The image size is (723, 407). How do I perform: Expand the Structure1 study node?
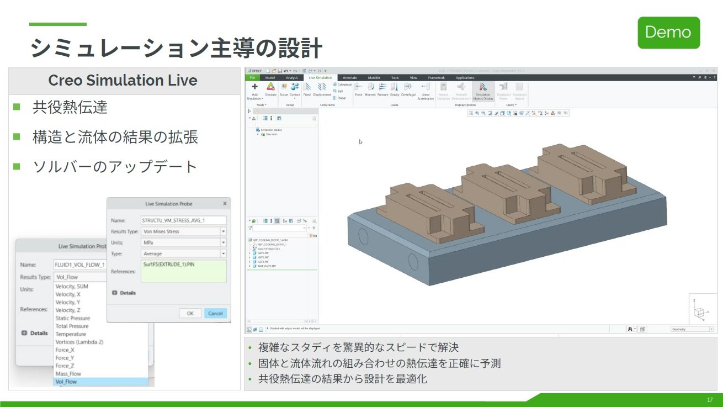click(x=258, y=134)
